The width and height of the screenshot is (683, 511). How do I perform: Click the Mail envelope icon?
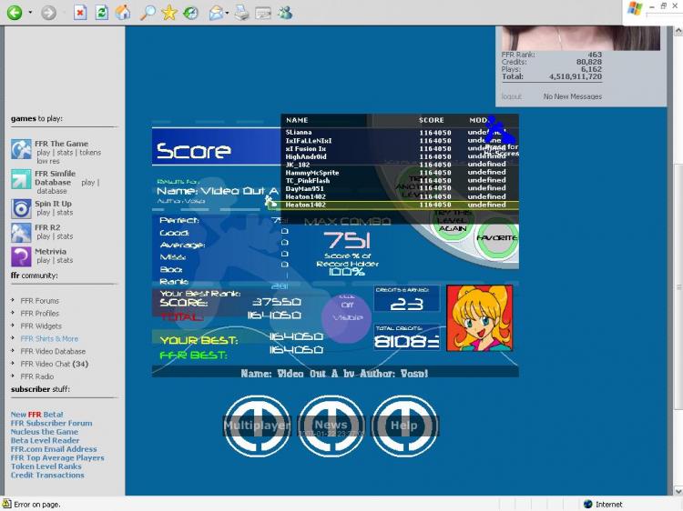[216, 13]
